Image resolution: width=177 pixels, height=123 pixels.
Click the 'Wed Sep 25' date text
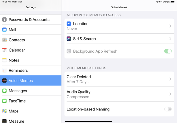coord(17,2)
